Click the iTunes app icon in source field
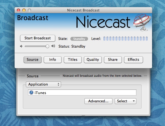This screenshot has width=165, height=126. [x=31, y=93]
